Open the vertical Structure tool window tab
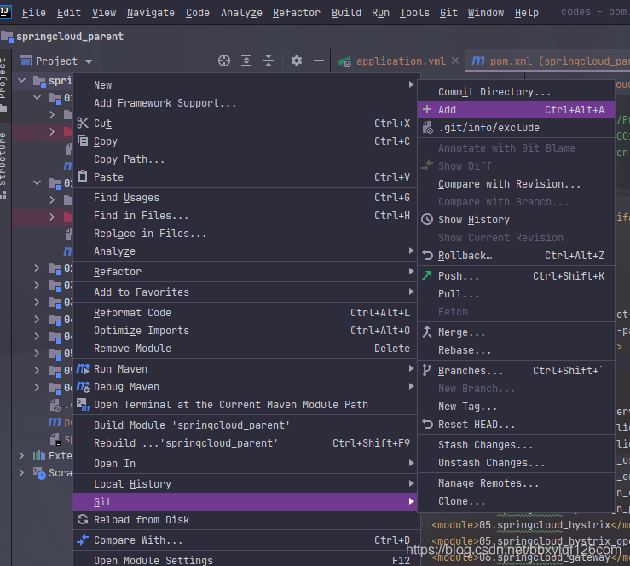This screenshot has height=566, width=630. [3, 165]
